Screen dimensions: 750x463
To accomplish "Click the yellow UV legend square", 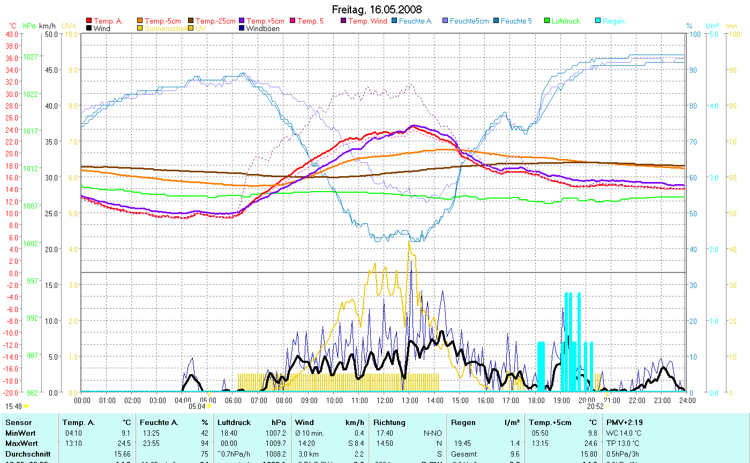I will [191, 28].
